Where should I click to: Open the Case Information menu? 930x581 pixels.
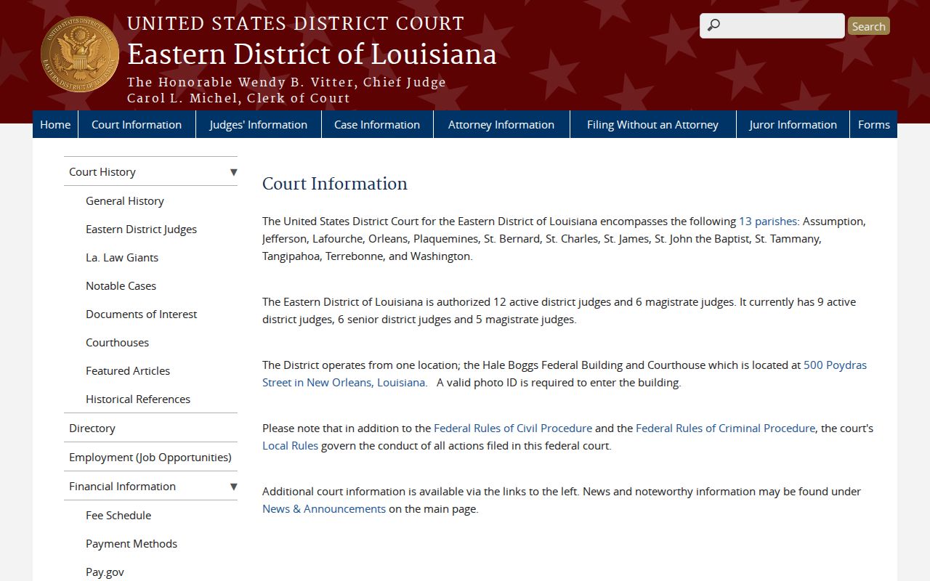click(x=377, y=124)
